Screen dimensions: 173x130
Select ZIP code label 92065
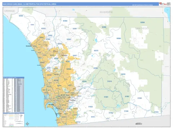(96, 68)
